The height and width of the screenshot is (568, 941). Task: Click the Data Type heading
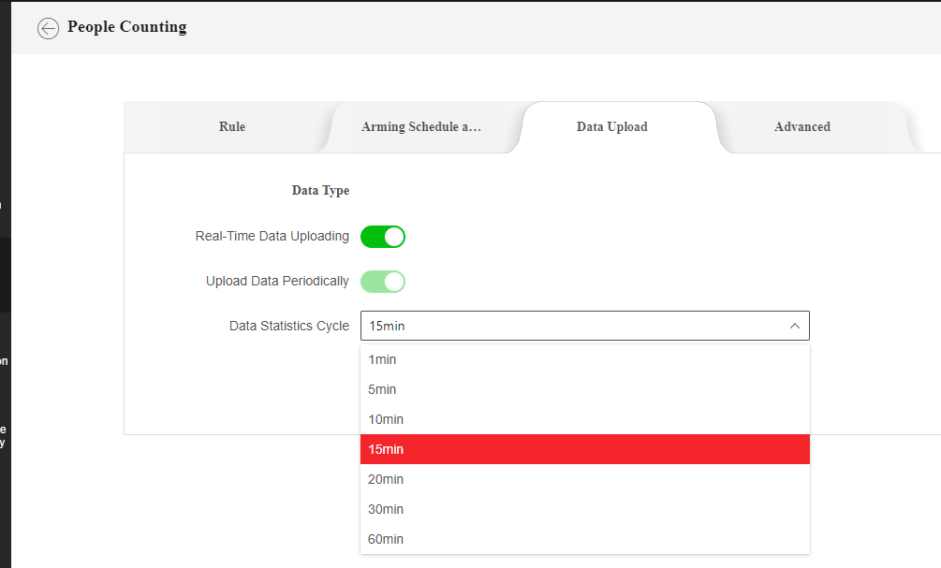point(320,191)
